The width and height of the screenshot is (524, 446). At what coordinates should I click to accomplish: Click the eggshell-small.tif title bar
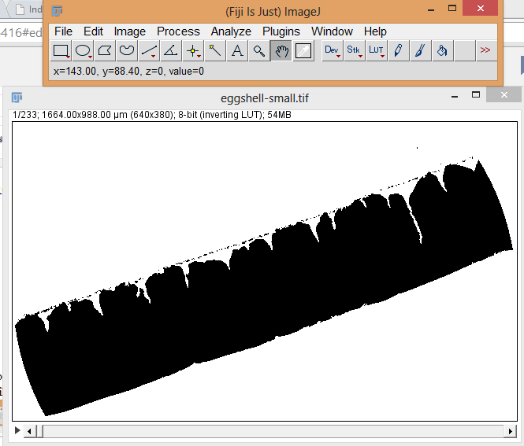pos(265,98)
